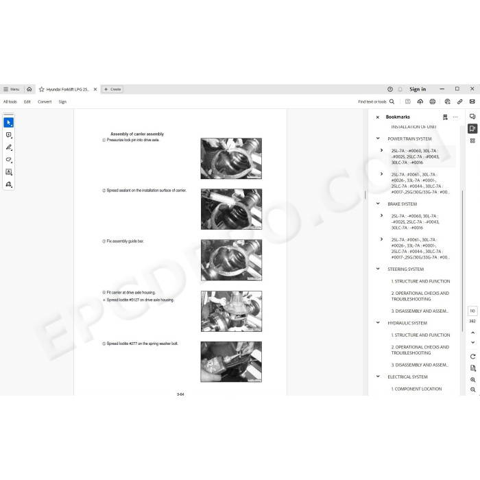Open 2. OPERATIONAL CHECKS under STEERING SYSTEM
This screenshot has width=480, height=480.
[x=420, y=296]
